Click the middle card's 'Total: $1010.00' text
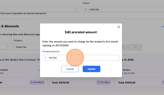The height and width of the screenshot is (95, 164). pyautogui.click(x=60, y=82)
